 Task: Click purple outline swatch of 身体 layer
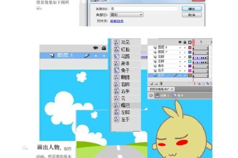[190, 66]
